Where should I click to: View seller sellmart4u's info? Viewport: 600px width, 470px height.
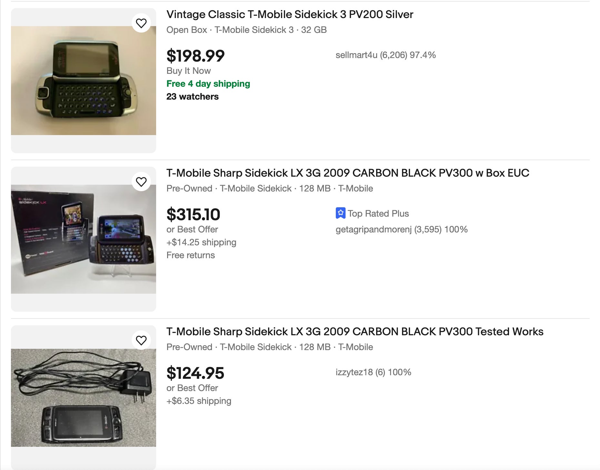tap(385, 55)
